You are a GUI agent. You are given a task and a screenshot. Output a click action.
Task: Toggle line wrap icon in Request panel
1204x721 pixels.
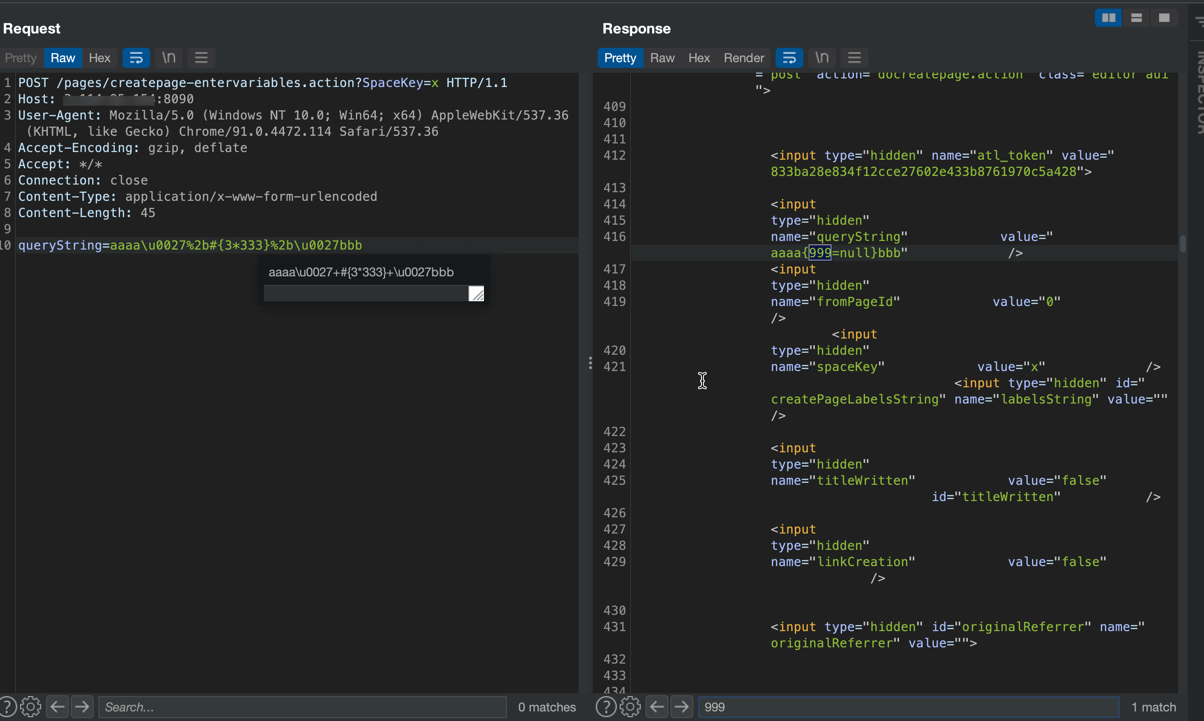136,58
